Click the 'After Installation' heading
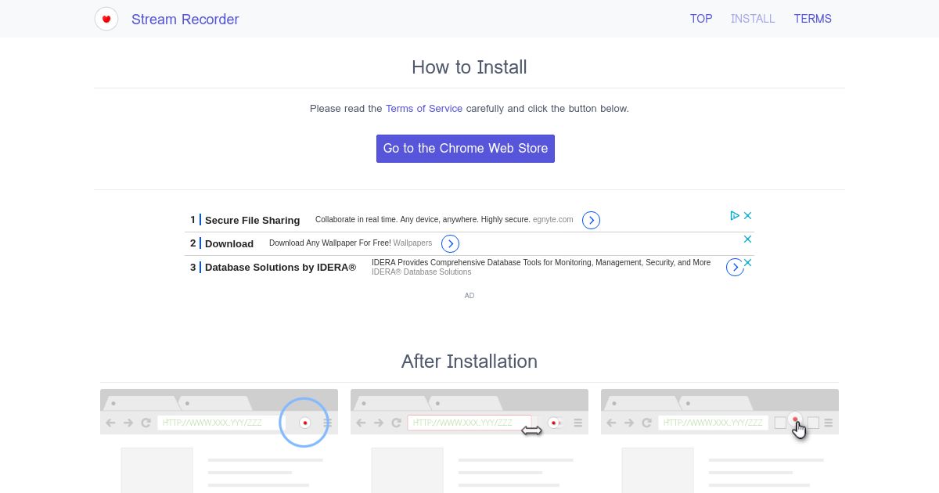The image size is (939, 493). (x=469, y=362)
